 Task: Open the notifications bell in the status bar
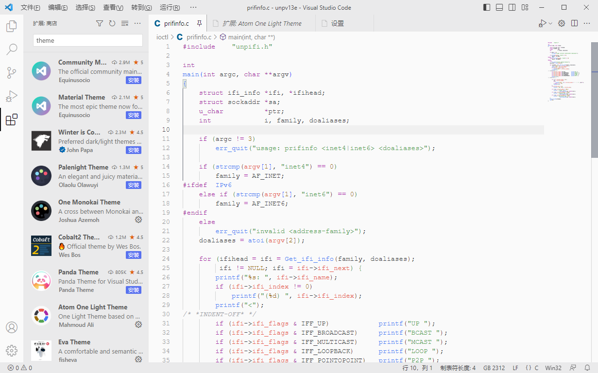tap(587, 368)
